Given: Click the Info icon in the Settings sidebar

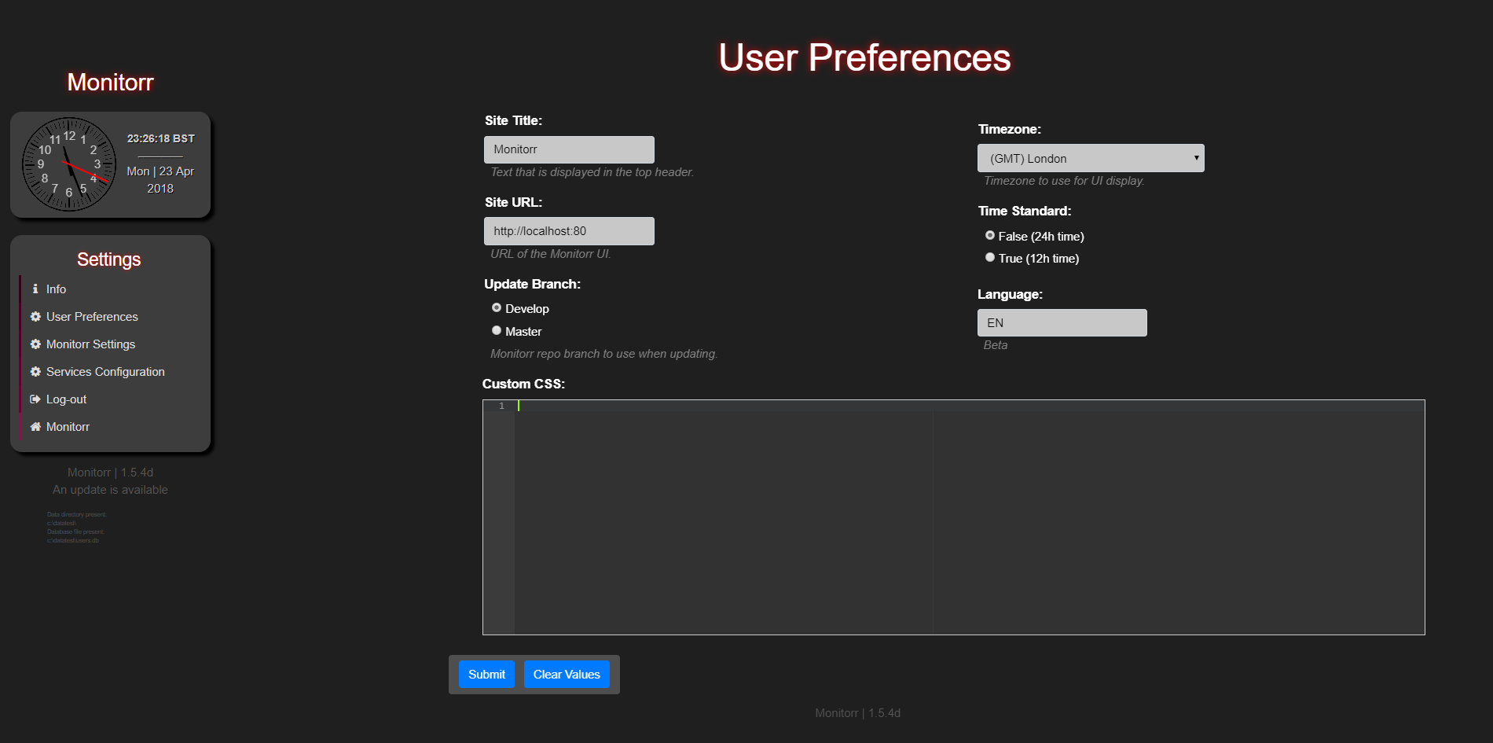Looking at the screenshot, I should 35,289.
